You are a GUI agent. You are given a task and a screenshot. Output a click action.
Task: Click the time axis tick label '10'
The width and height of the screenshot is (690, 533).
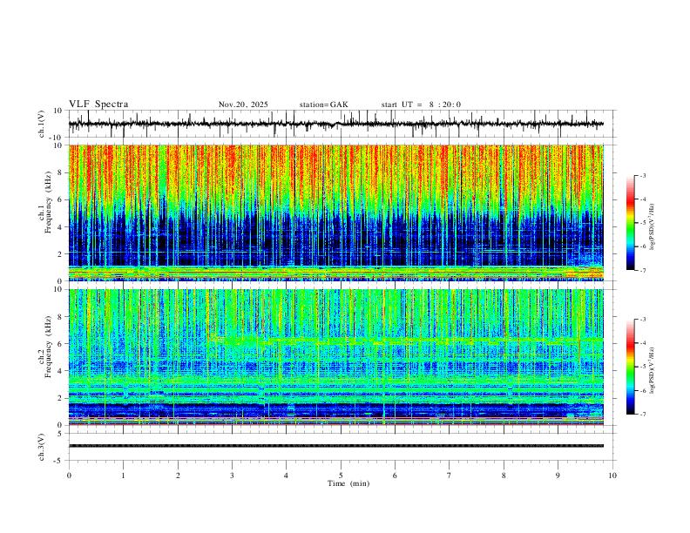pos(612,476)
